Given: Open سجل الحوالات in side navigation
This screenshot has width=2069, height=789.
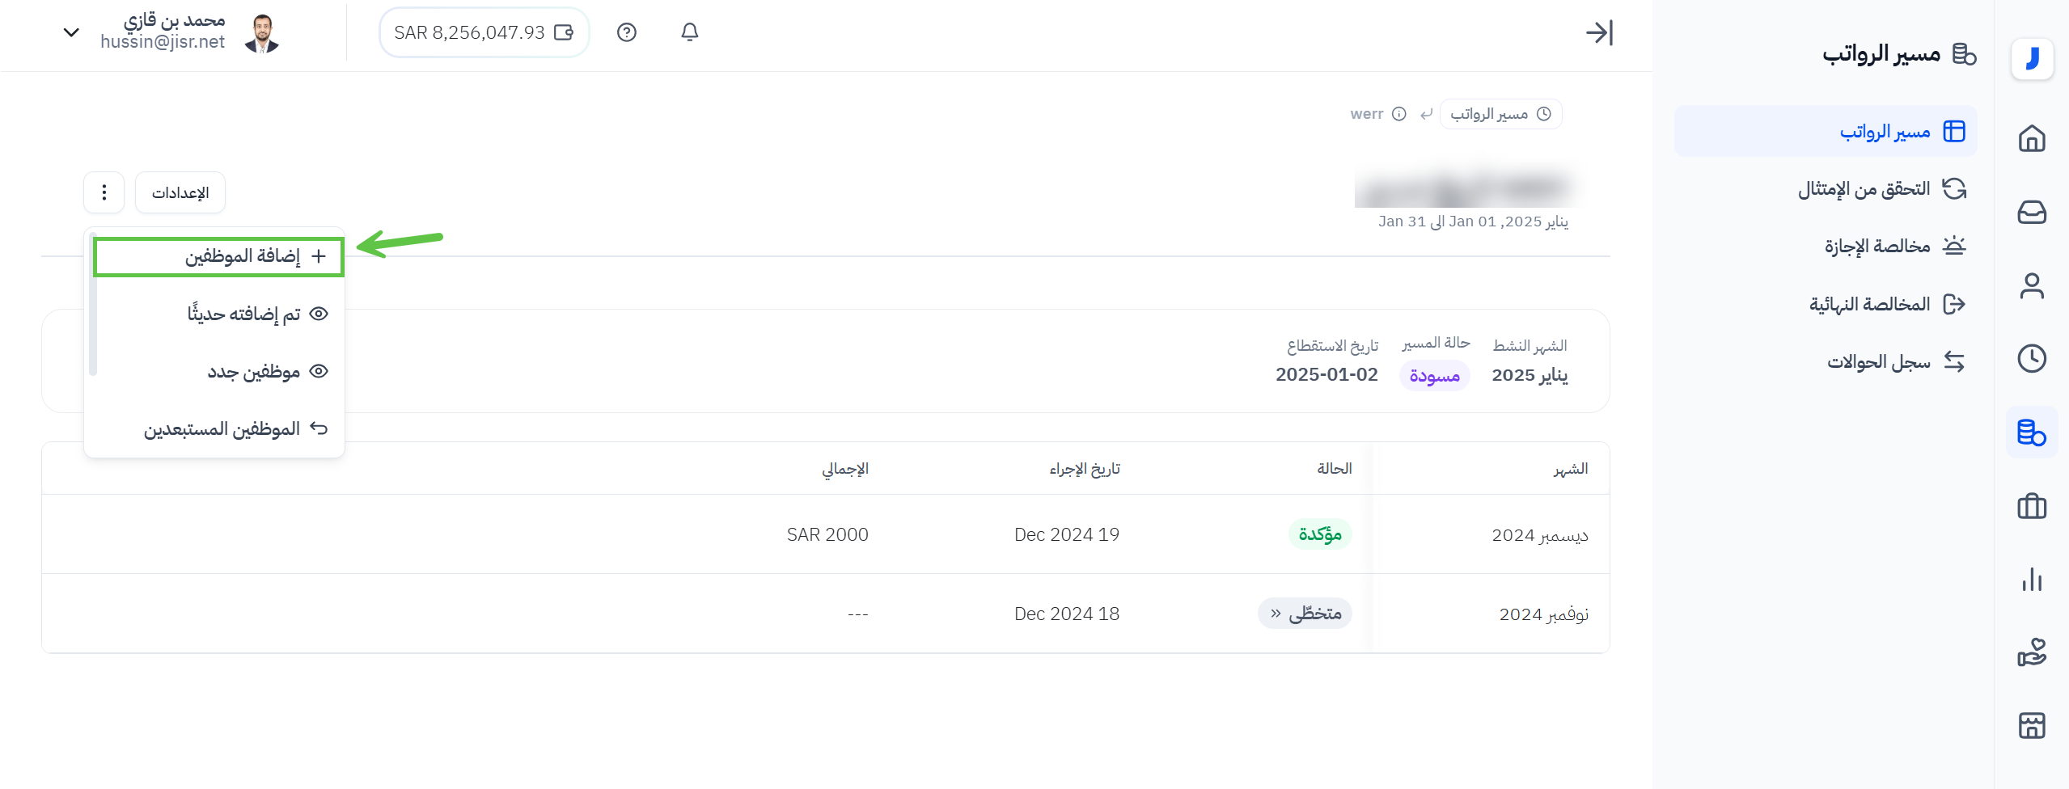Looking at the screenshot, I should coord(1878,361).
